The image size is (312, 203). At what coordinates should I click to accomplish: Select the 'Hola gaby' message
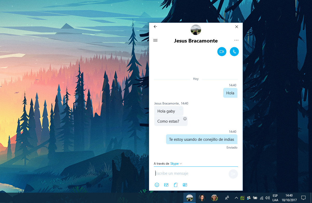coord(169,111)
